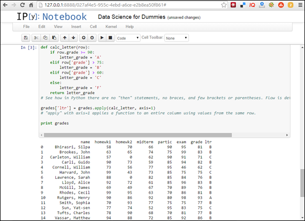Image resolution: width=305 pixels, height=221 pixels.
Task: Cut the selected cell using the scissors icon
Action: tap(36, 38)
